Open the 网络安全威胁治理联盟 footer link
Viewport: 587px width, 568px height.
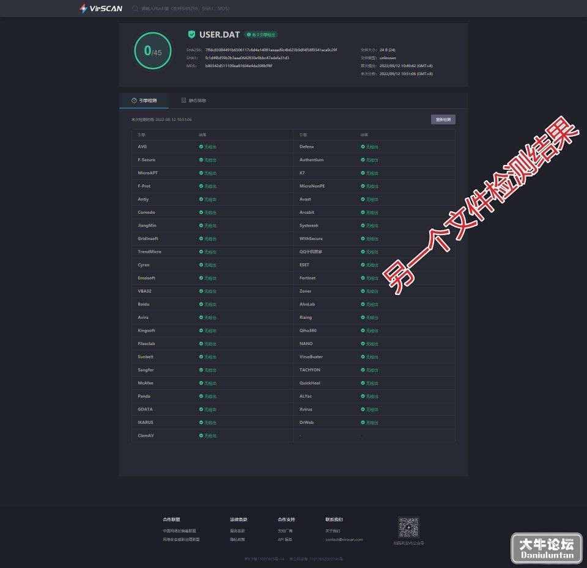pos(181,539)
